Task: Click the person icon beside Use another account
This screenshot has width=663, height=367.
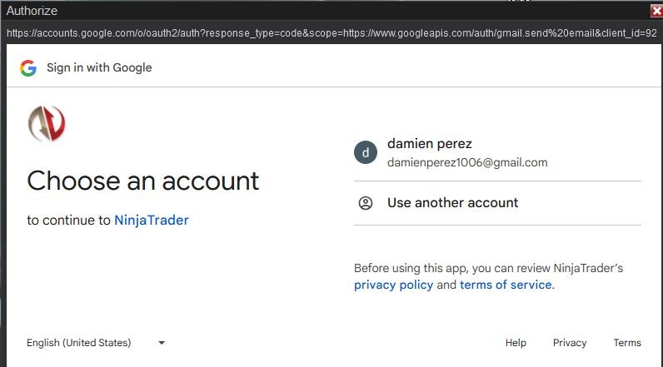Action: coord(365,203)
